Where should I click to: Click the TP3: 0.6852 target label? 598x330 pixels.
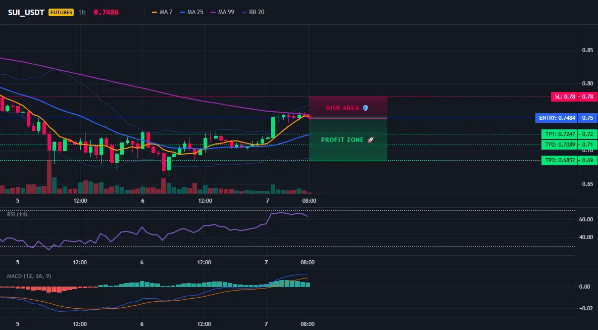(x=560, y=160)
